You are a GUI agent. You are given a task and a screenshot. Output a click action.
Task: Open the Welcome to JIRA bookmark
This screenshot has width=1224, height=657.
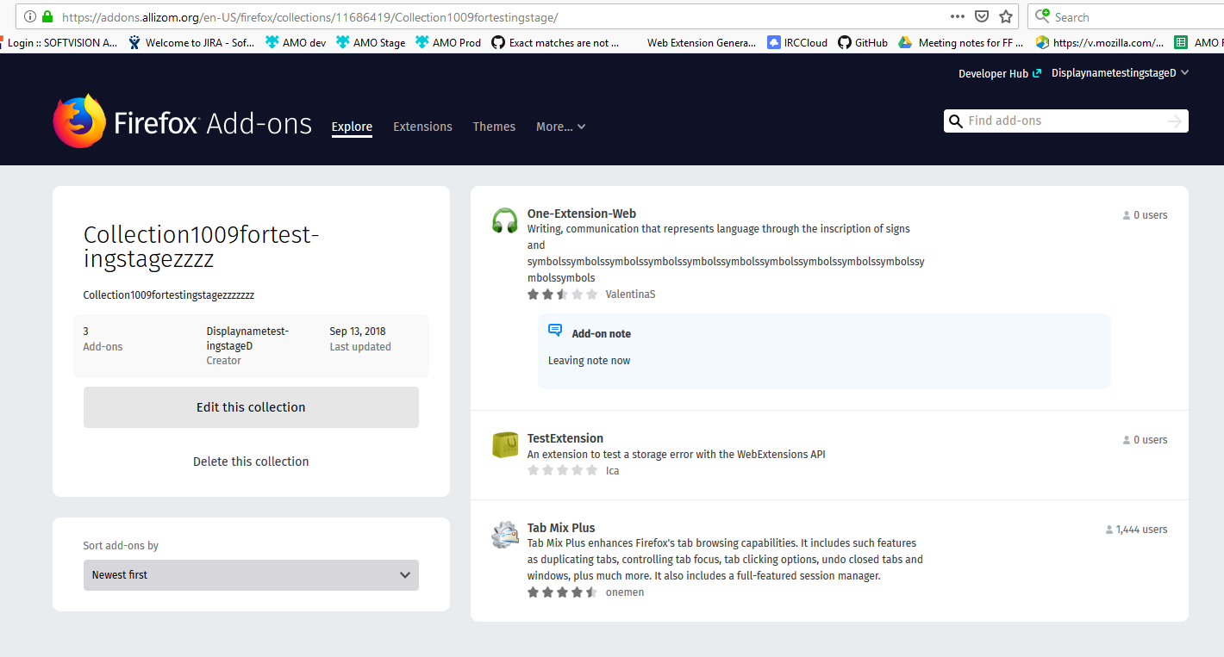coord(191,42)
